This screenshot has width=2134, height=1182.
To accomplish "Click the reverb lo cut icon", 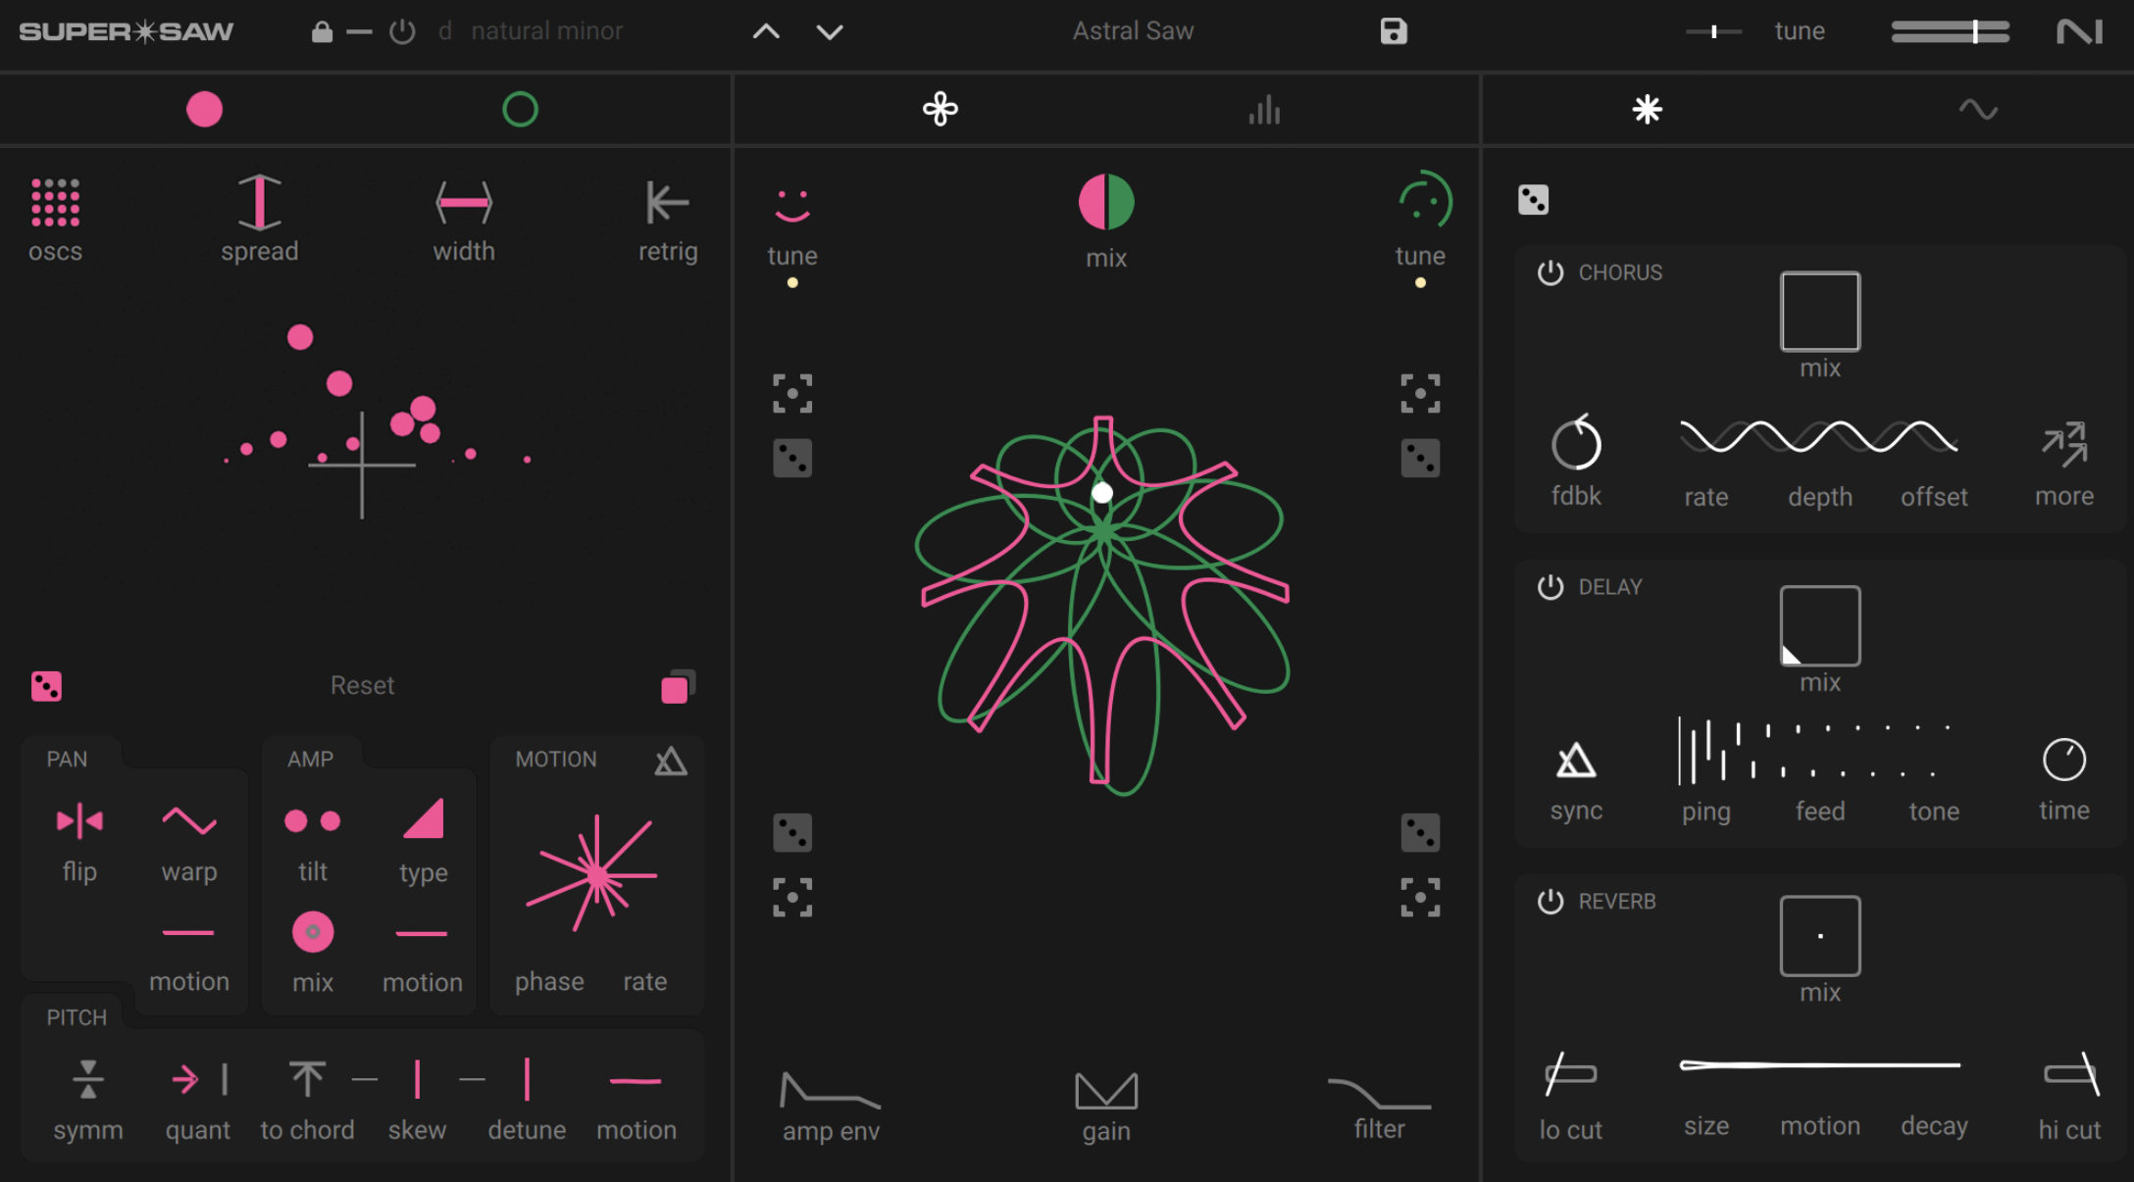I will (1570, 1074).
